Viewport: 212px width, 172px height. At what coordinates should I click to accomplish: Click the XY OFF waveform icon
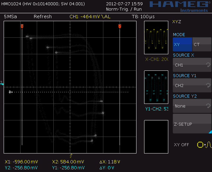click(x=201, y=145)
